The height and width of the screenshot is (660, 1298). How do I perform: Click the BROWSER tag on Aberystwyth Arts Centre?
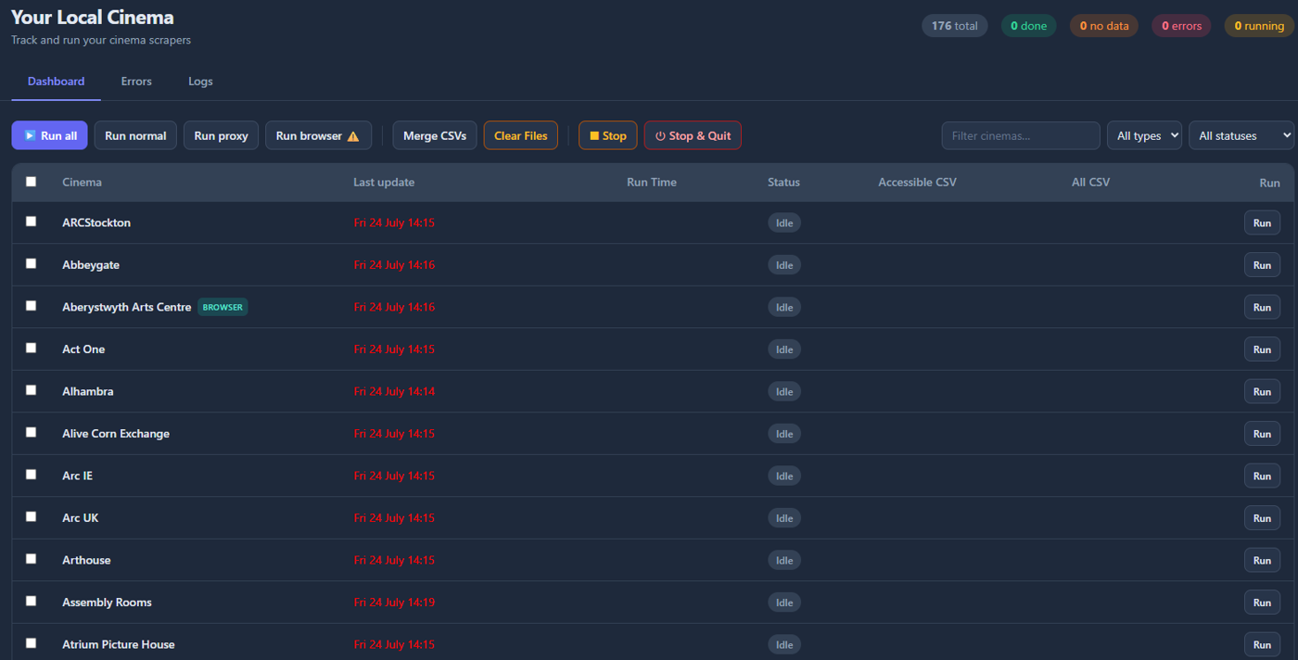coord(223,307)
